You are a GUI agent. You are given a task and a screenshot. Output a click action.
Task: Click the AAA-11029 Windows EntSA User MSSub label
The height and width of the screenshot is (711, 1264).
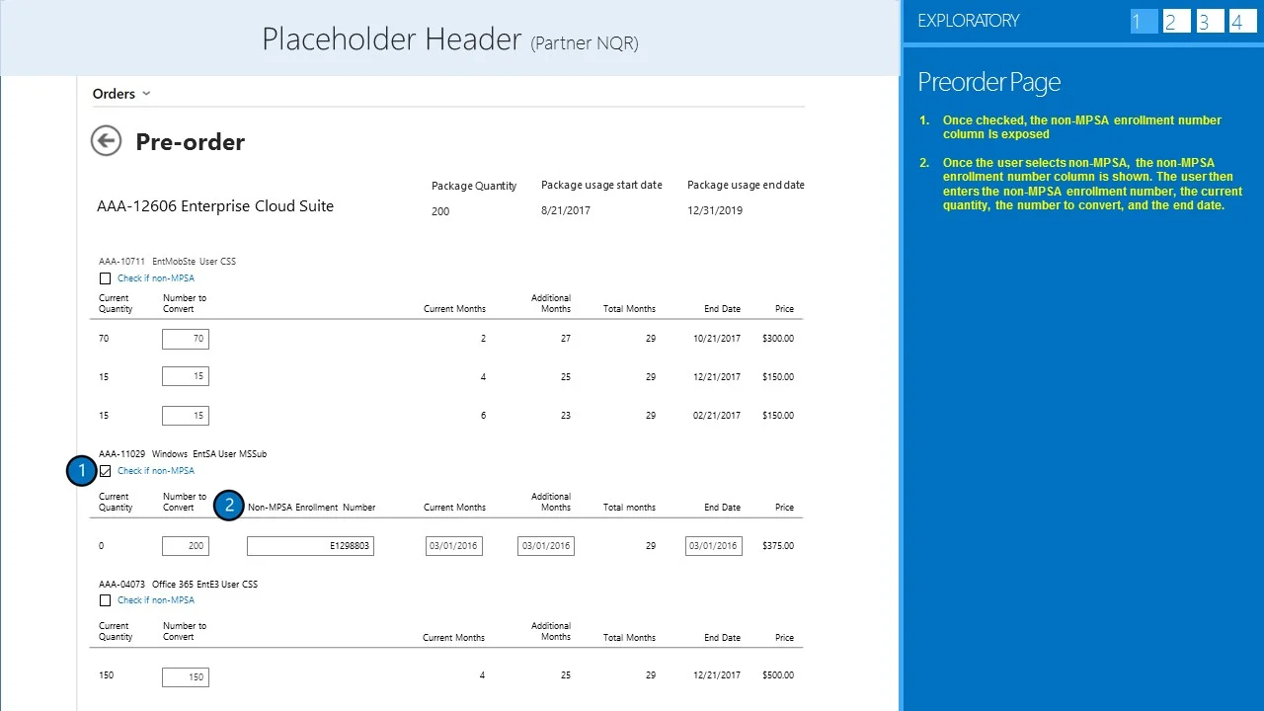pos(183,454)
